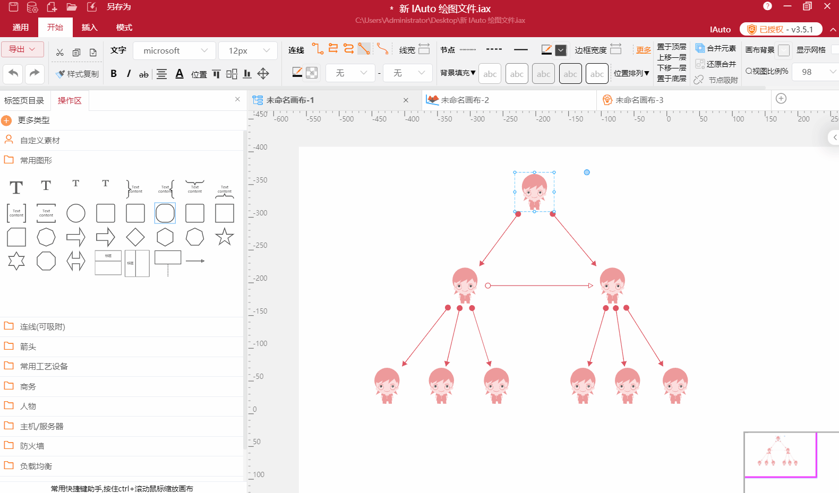
Task: Click the orange 更多 link
Action: [644, 50]
